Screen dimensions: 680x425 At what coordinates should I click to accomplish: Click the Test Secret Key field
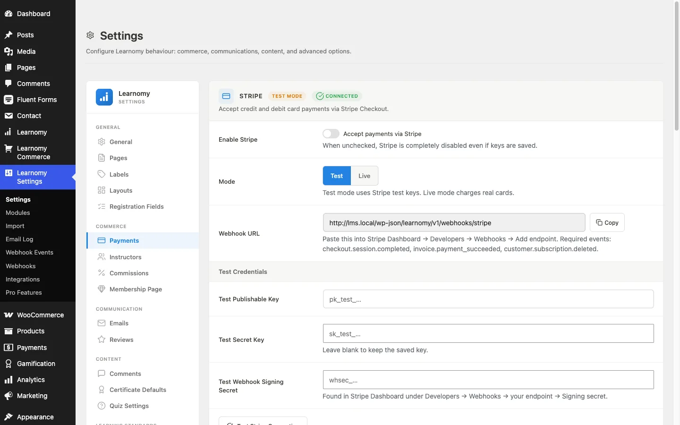click(x=488, y=333)
